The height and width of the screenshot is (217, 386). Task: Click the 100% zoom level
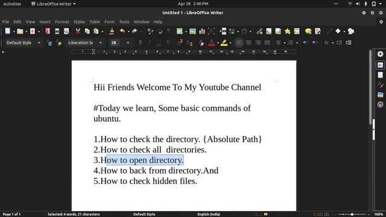(x=379, y=215)
